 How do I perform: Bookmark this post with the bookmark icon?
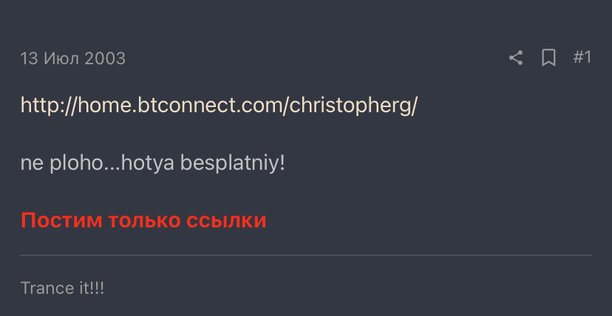click(x=548, y=58)
